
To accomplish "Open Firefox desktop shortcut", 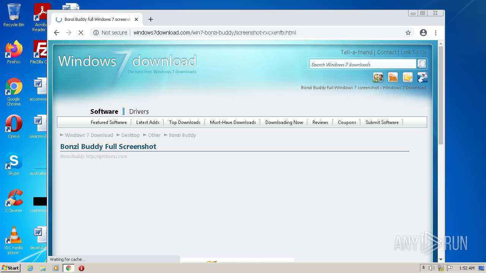I will coord(14,52).
